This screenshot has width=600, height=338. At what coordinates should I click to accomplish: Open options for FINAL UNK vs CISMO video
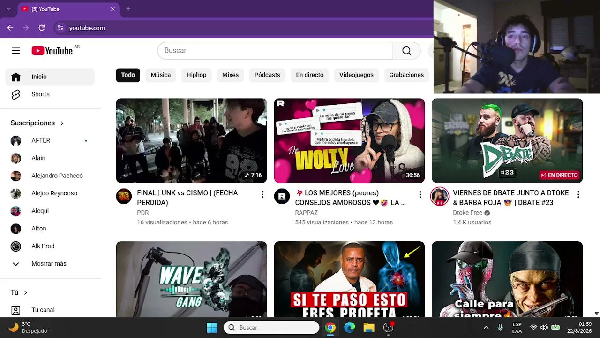coord(262,194)
